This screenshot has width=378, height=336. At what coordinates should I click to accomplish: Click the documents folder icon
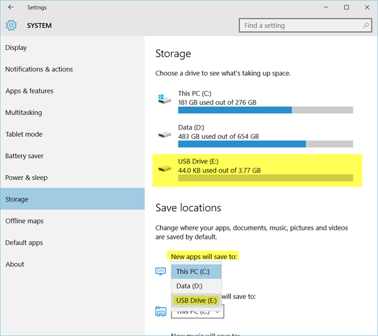click(x=161, y=311)
